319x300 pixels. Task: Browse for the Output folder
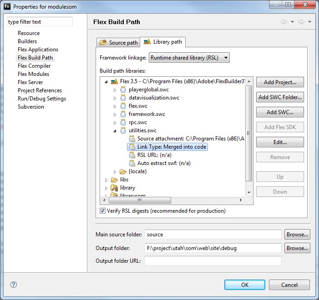(297, 248)
